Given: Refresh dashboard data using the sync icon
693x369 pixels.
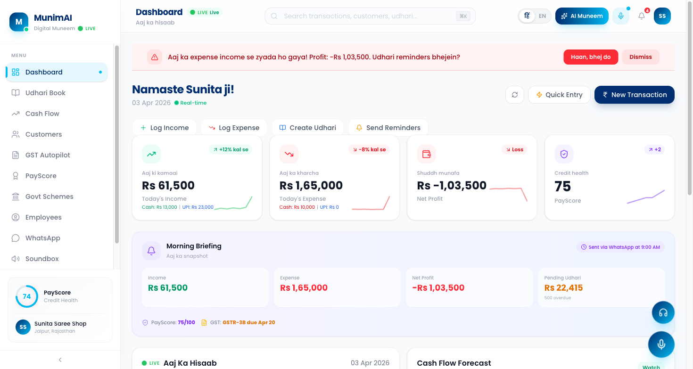Looking at the screenshot, I should tap(514, 95).
